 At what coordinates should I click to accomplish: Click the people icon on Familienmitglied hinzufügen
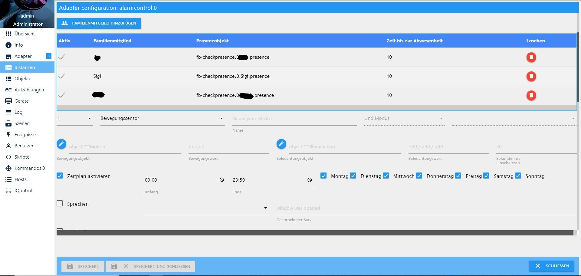64,23
